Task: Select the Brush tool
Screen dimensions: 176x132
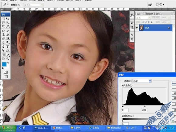Action: tap(8, 31)
